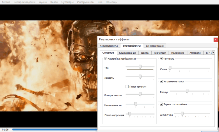Disable the Четкость checkbox
This screenshot has width=219, height=132.
161,59
